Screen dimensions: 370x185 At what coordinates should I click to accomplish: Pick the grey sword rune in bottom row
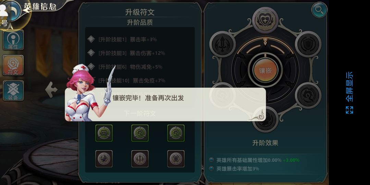click(140, 159)
